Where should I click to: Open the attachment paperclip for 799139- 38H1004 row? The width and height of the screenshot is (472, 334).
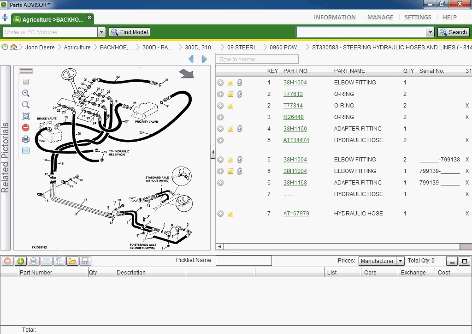(x=239, y=171)
